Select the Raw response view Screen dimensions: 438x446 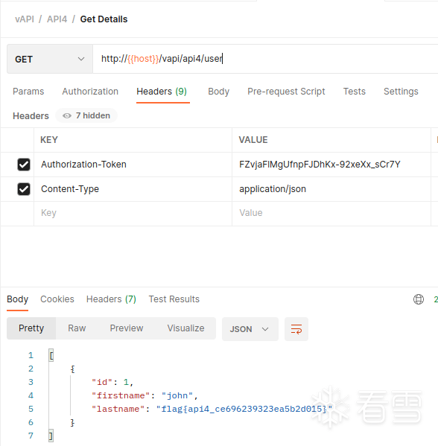[x=77, y=328]
